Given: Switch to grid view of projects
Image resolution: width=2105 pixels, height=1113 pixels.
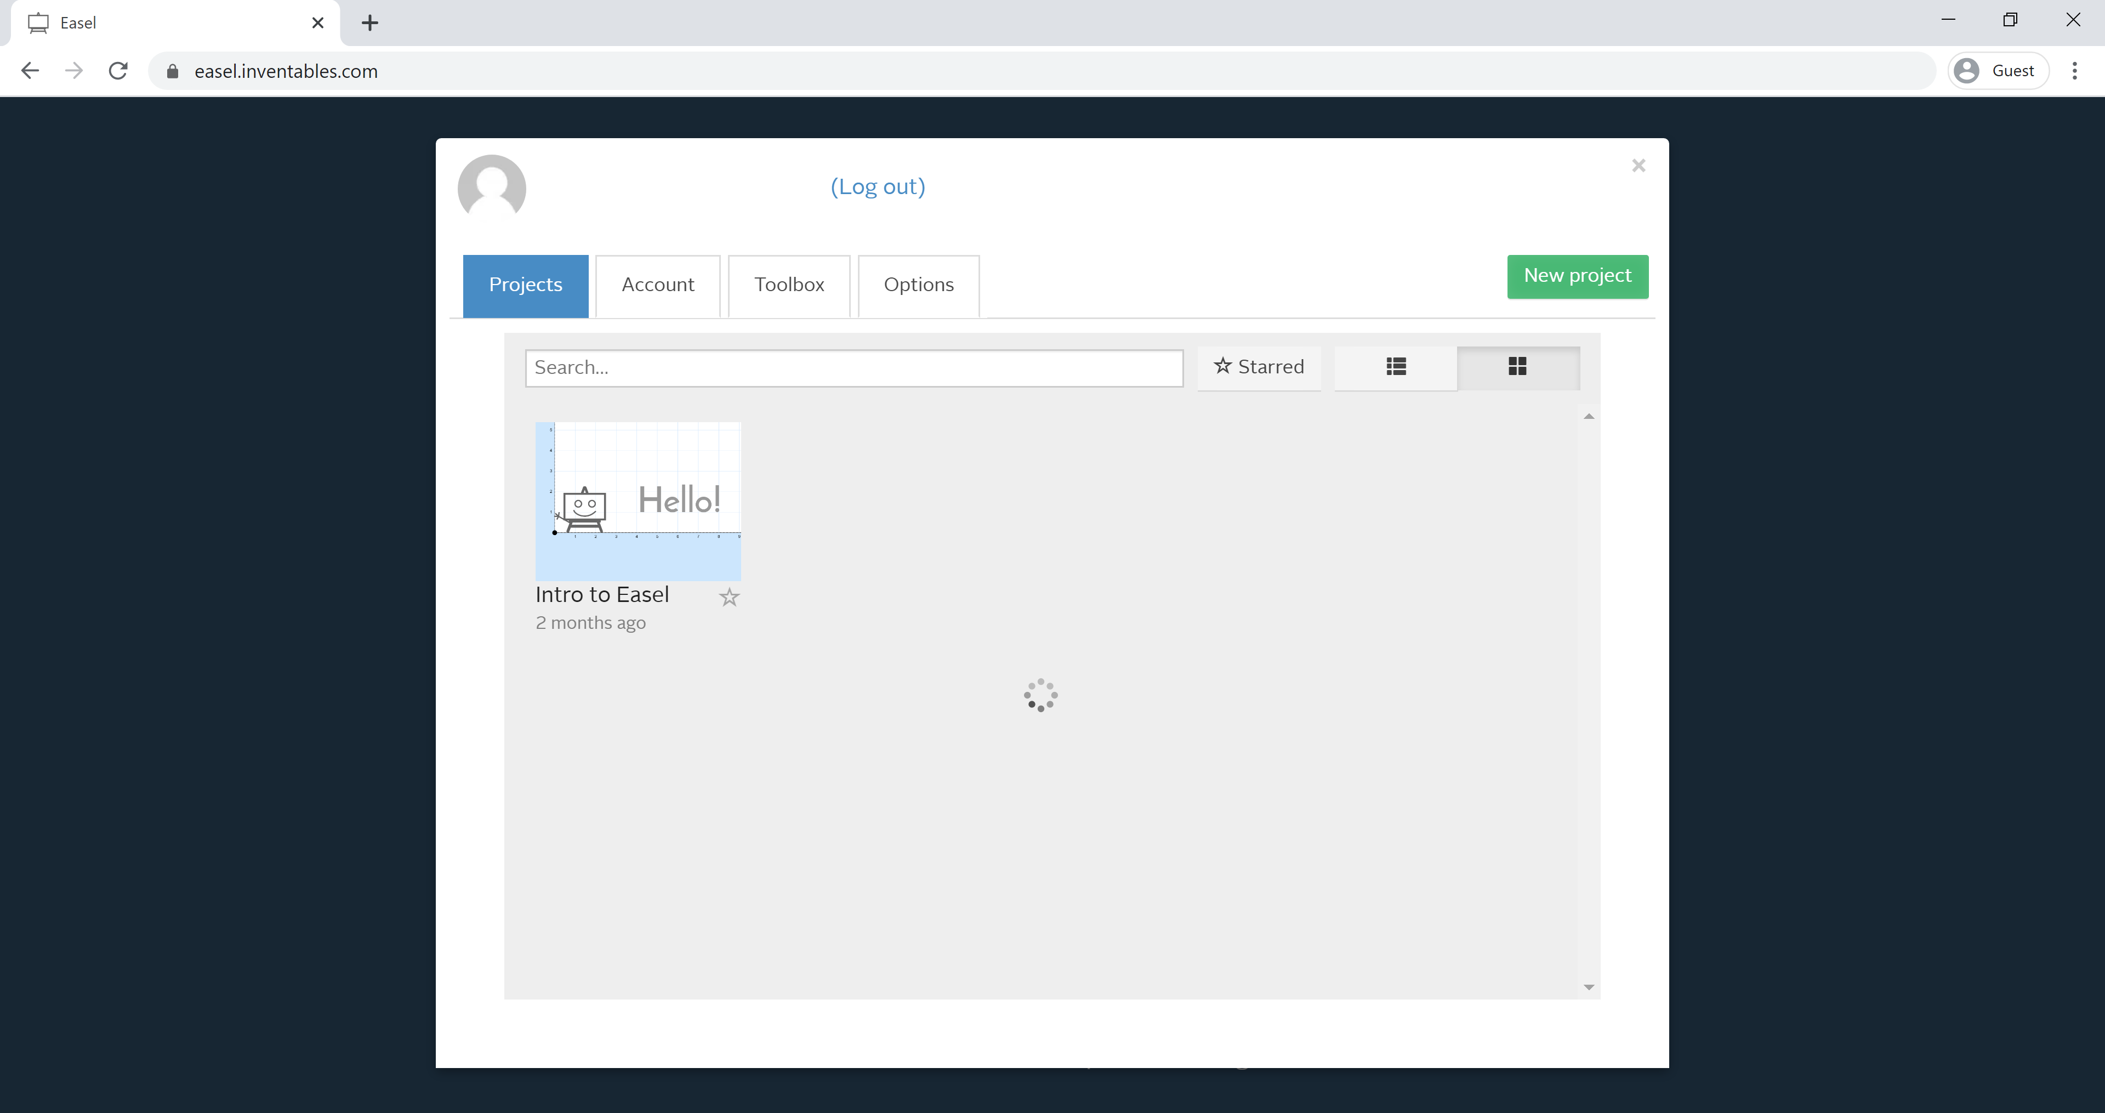Looking at the screenshot, I should click(1517, 367).
